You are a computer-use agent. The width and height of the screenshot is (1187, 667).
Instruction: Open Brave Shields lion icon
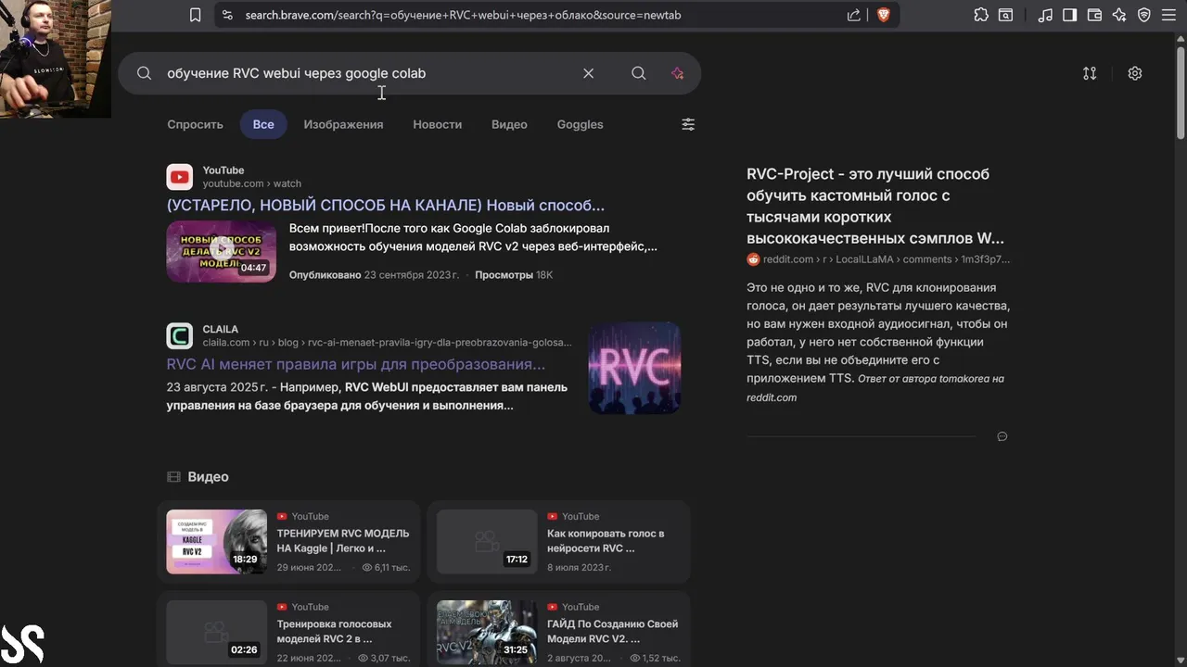tap(883, 15)
